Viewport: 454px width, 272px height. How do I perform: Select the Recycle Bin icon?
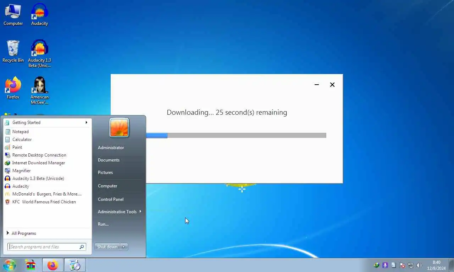pyautogui.click(x=13, y=51)
